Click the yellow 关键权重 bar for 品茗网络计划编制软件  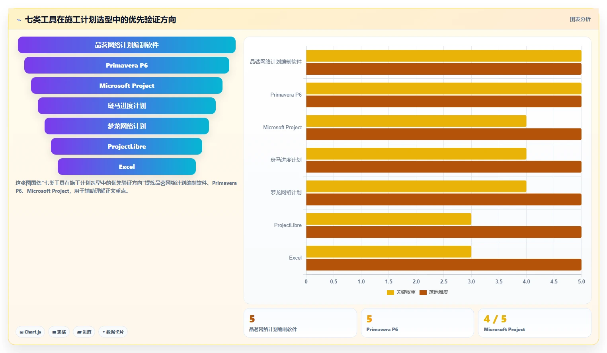pyautogui.click(x=444, y=56)
